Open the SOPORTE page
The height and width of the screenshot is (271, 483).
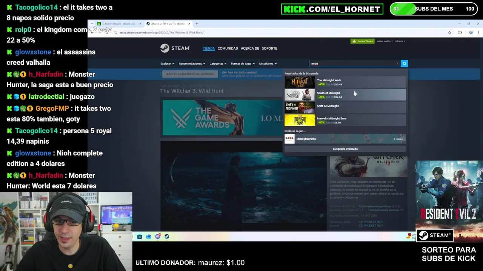pos(269,48)
